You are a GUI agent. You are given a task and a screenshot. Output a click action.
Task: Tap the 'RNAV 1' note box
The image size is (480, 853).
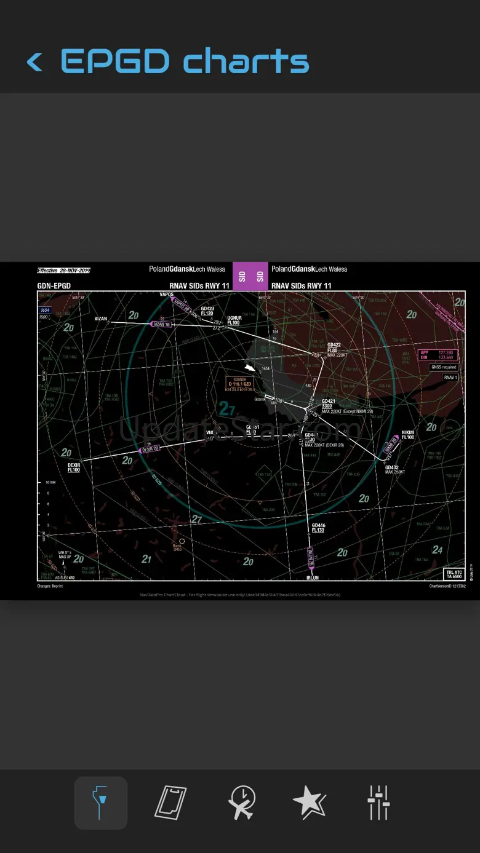pyautogui.click(x=450, y=378)
